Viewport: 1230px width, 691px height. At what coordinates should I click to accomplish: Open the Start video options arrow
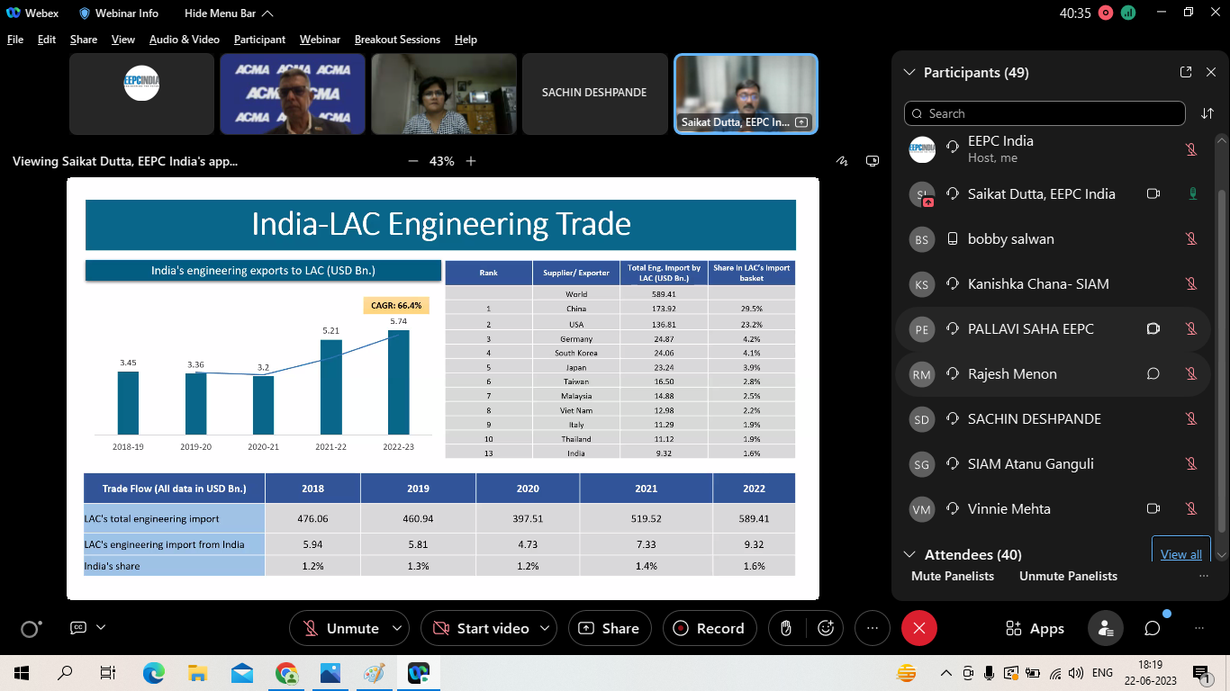coord(543,628)
